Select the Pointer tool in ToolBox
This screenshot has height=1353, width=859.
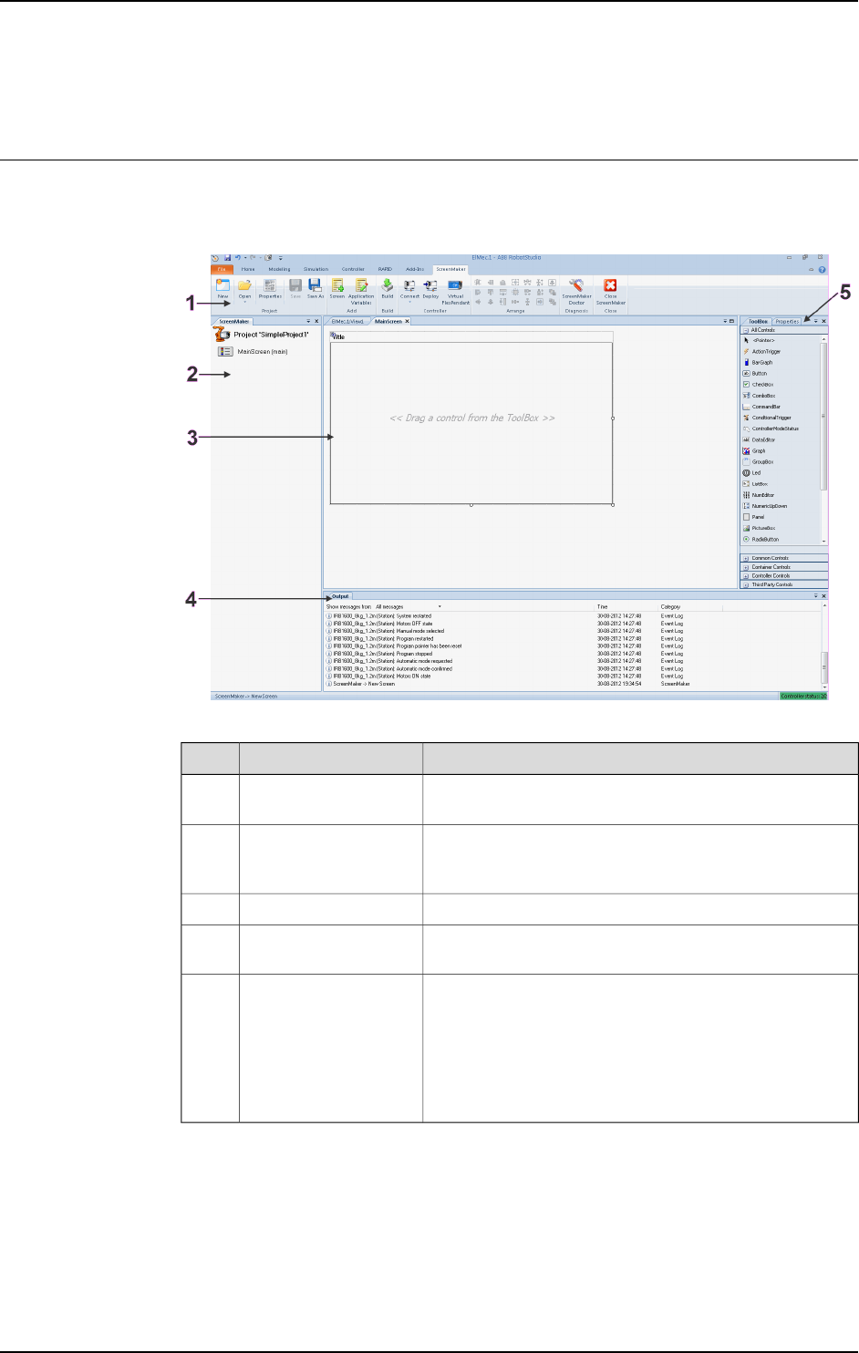tap(759, 340)
